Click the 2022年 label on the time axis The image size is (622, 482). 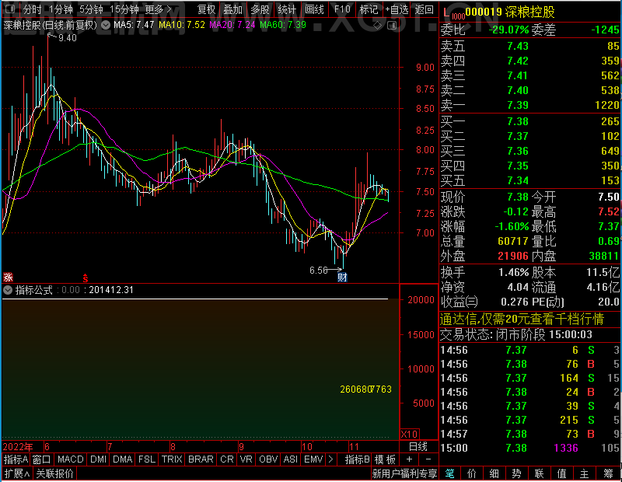pos(18,447)
